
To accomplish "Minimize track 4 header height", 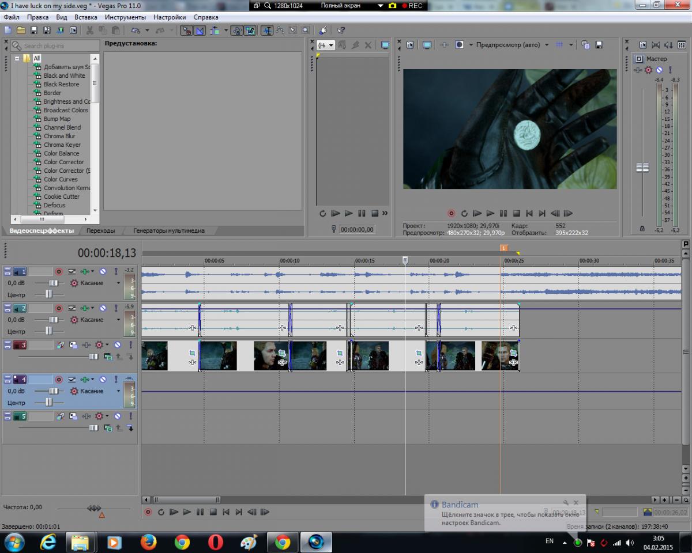I will click(7, 377).
